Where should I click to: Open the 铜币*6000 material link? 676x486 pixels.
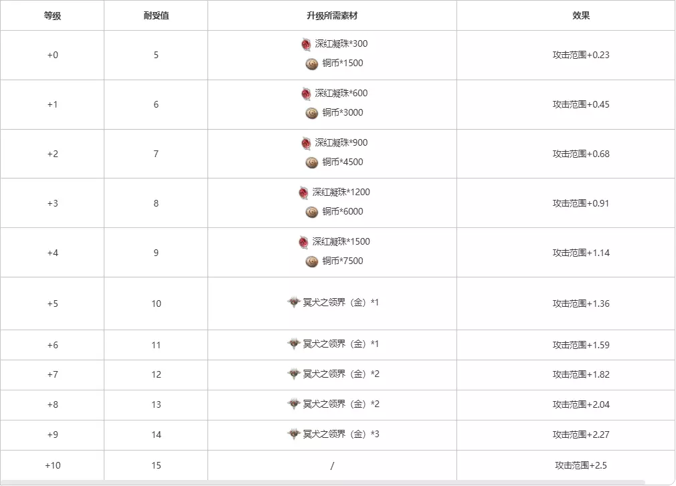click(x=343, y=212)
